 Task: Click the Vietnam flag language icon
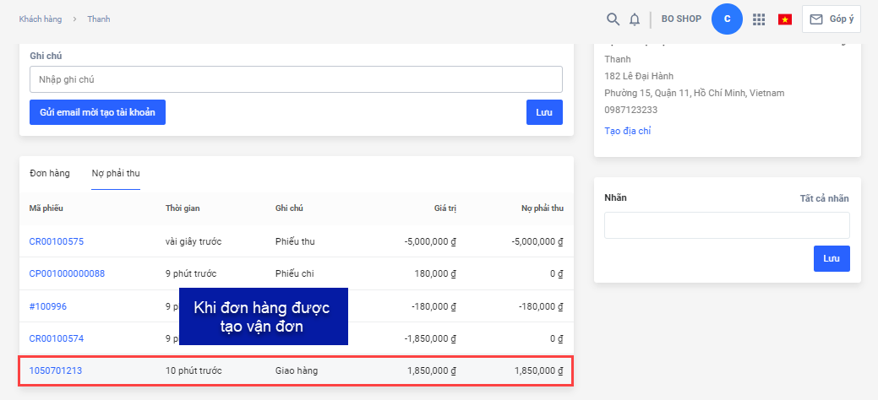point(785,19)
